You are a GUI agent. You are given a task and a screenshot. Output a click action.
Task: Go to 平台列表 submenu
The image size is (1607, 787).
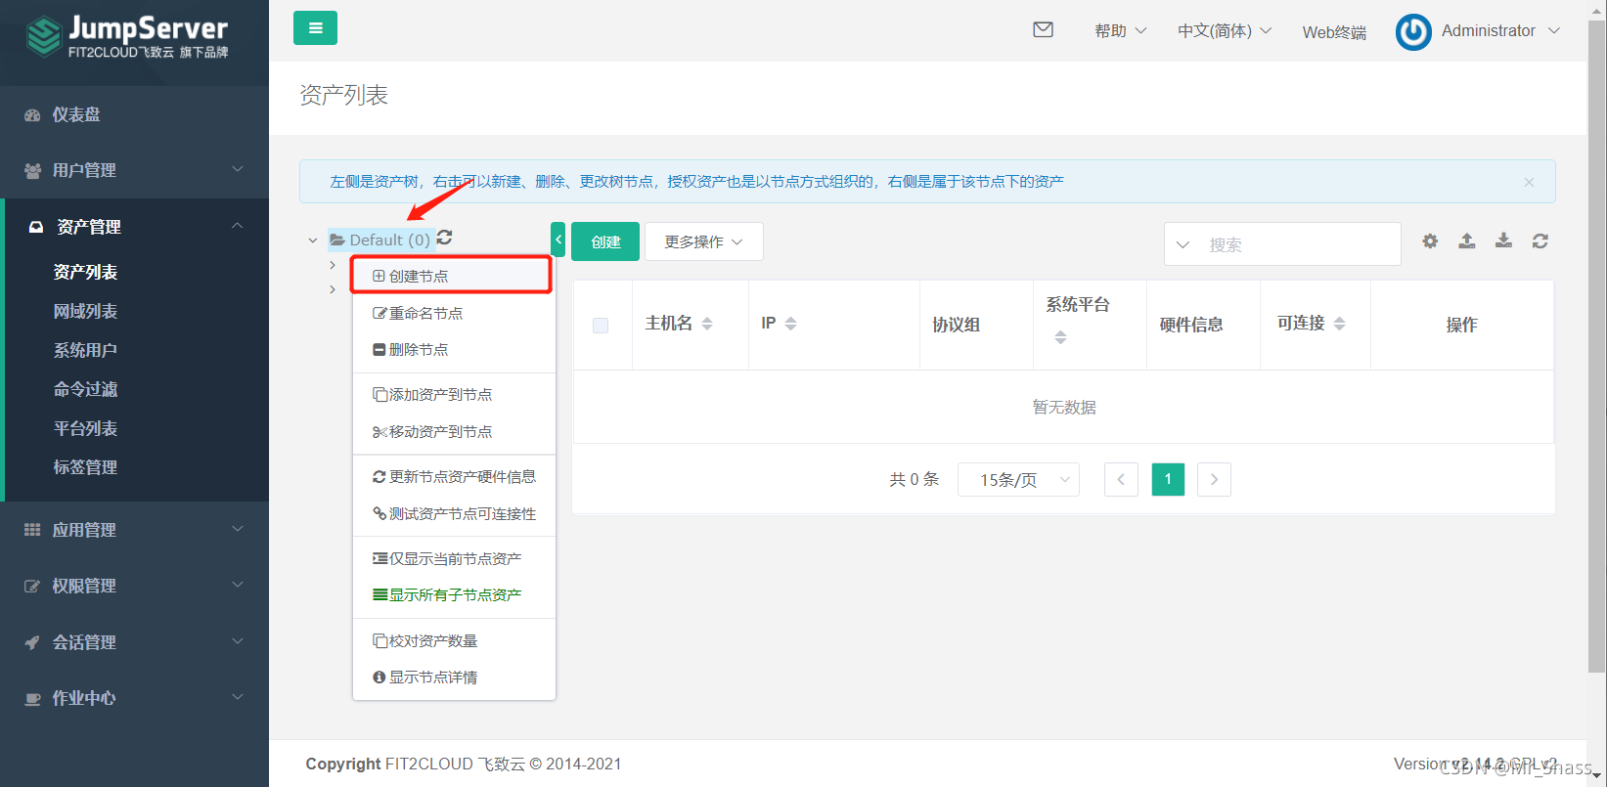point(85,428)
